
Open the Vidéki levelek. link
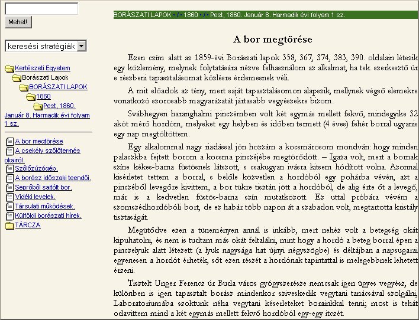pos(36,197)
